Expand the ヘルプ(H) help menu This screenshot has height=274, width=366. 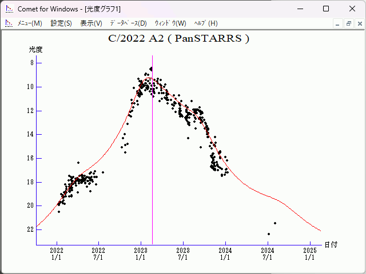206,23
